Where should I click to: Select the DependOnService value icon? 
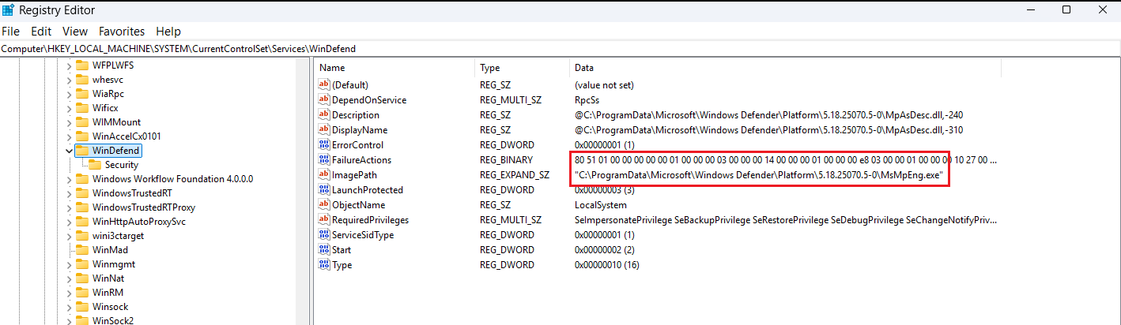[323, 100]
